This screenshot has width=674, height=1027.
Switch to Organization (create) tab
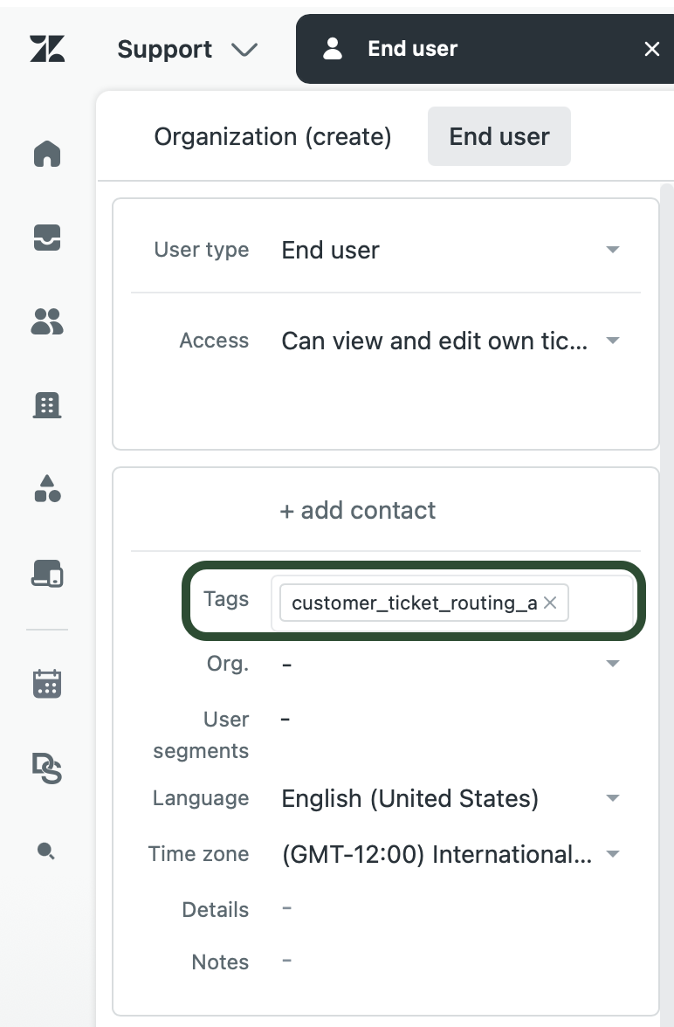pyautogui.click(x=272, y=136)
